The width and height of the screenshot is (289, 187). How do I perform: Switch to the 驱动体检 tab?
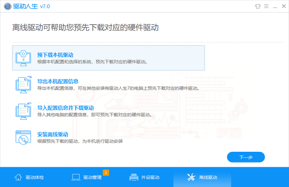tap(29, 177)
